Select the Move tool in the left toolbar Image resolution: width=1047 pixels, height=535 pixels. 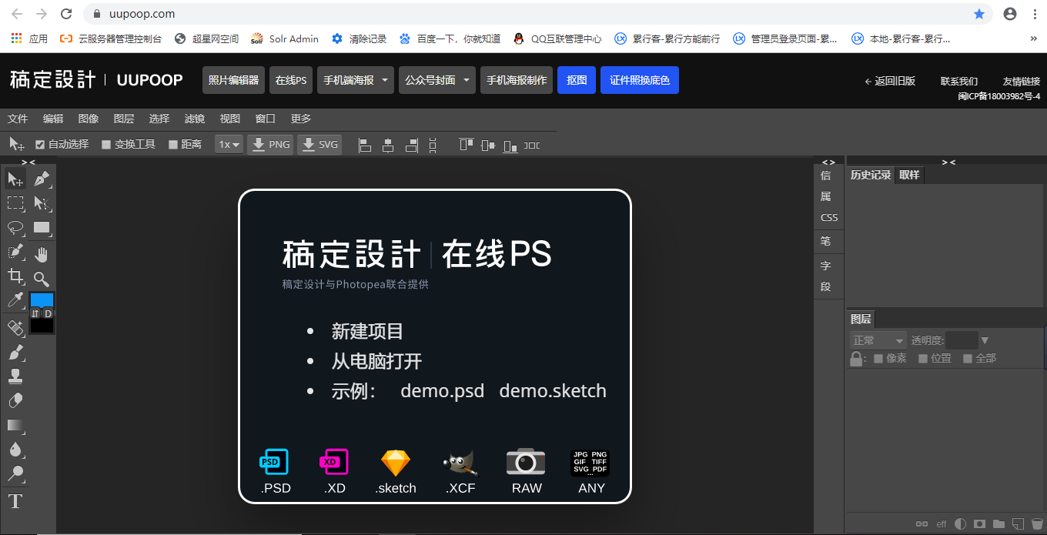[x=15, y=179]
